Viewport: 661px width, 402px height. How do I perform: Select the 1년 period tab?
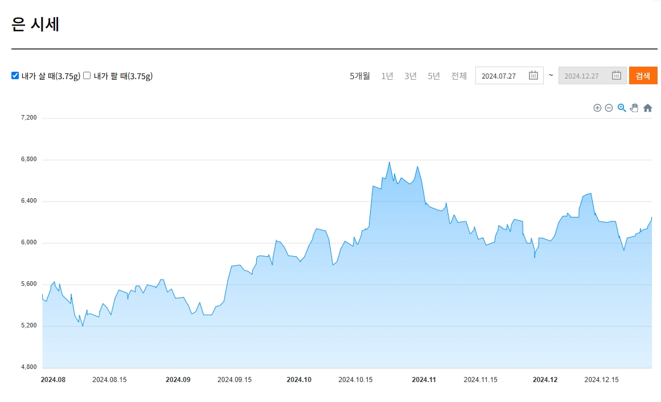click(x=387, y=76)
